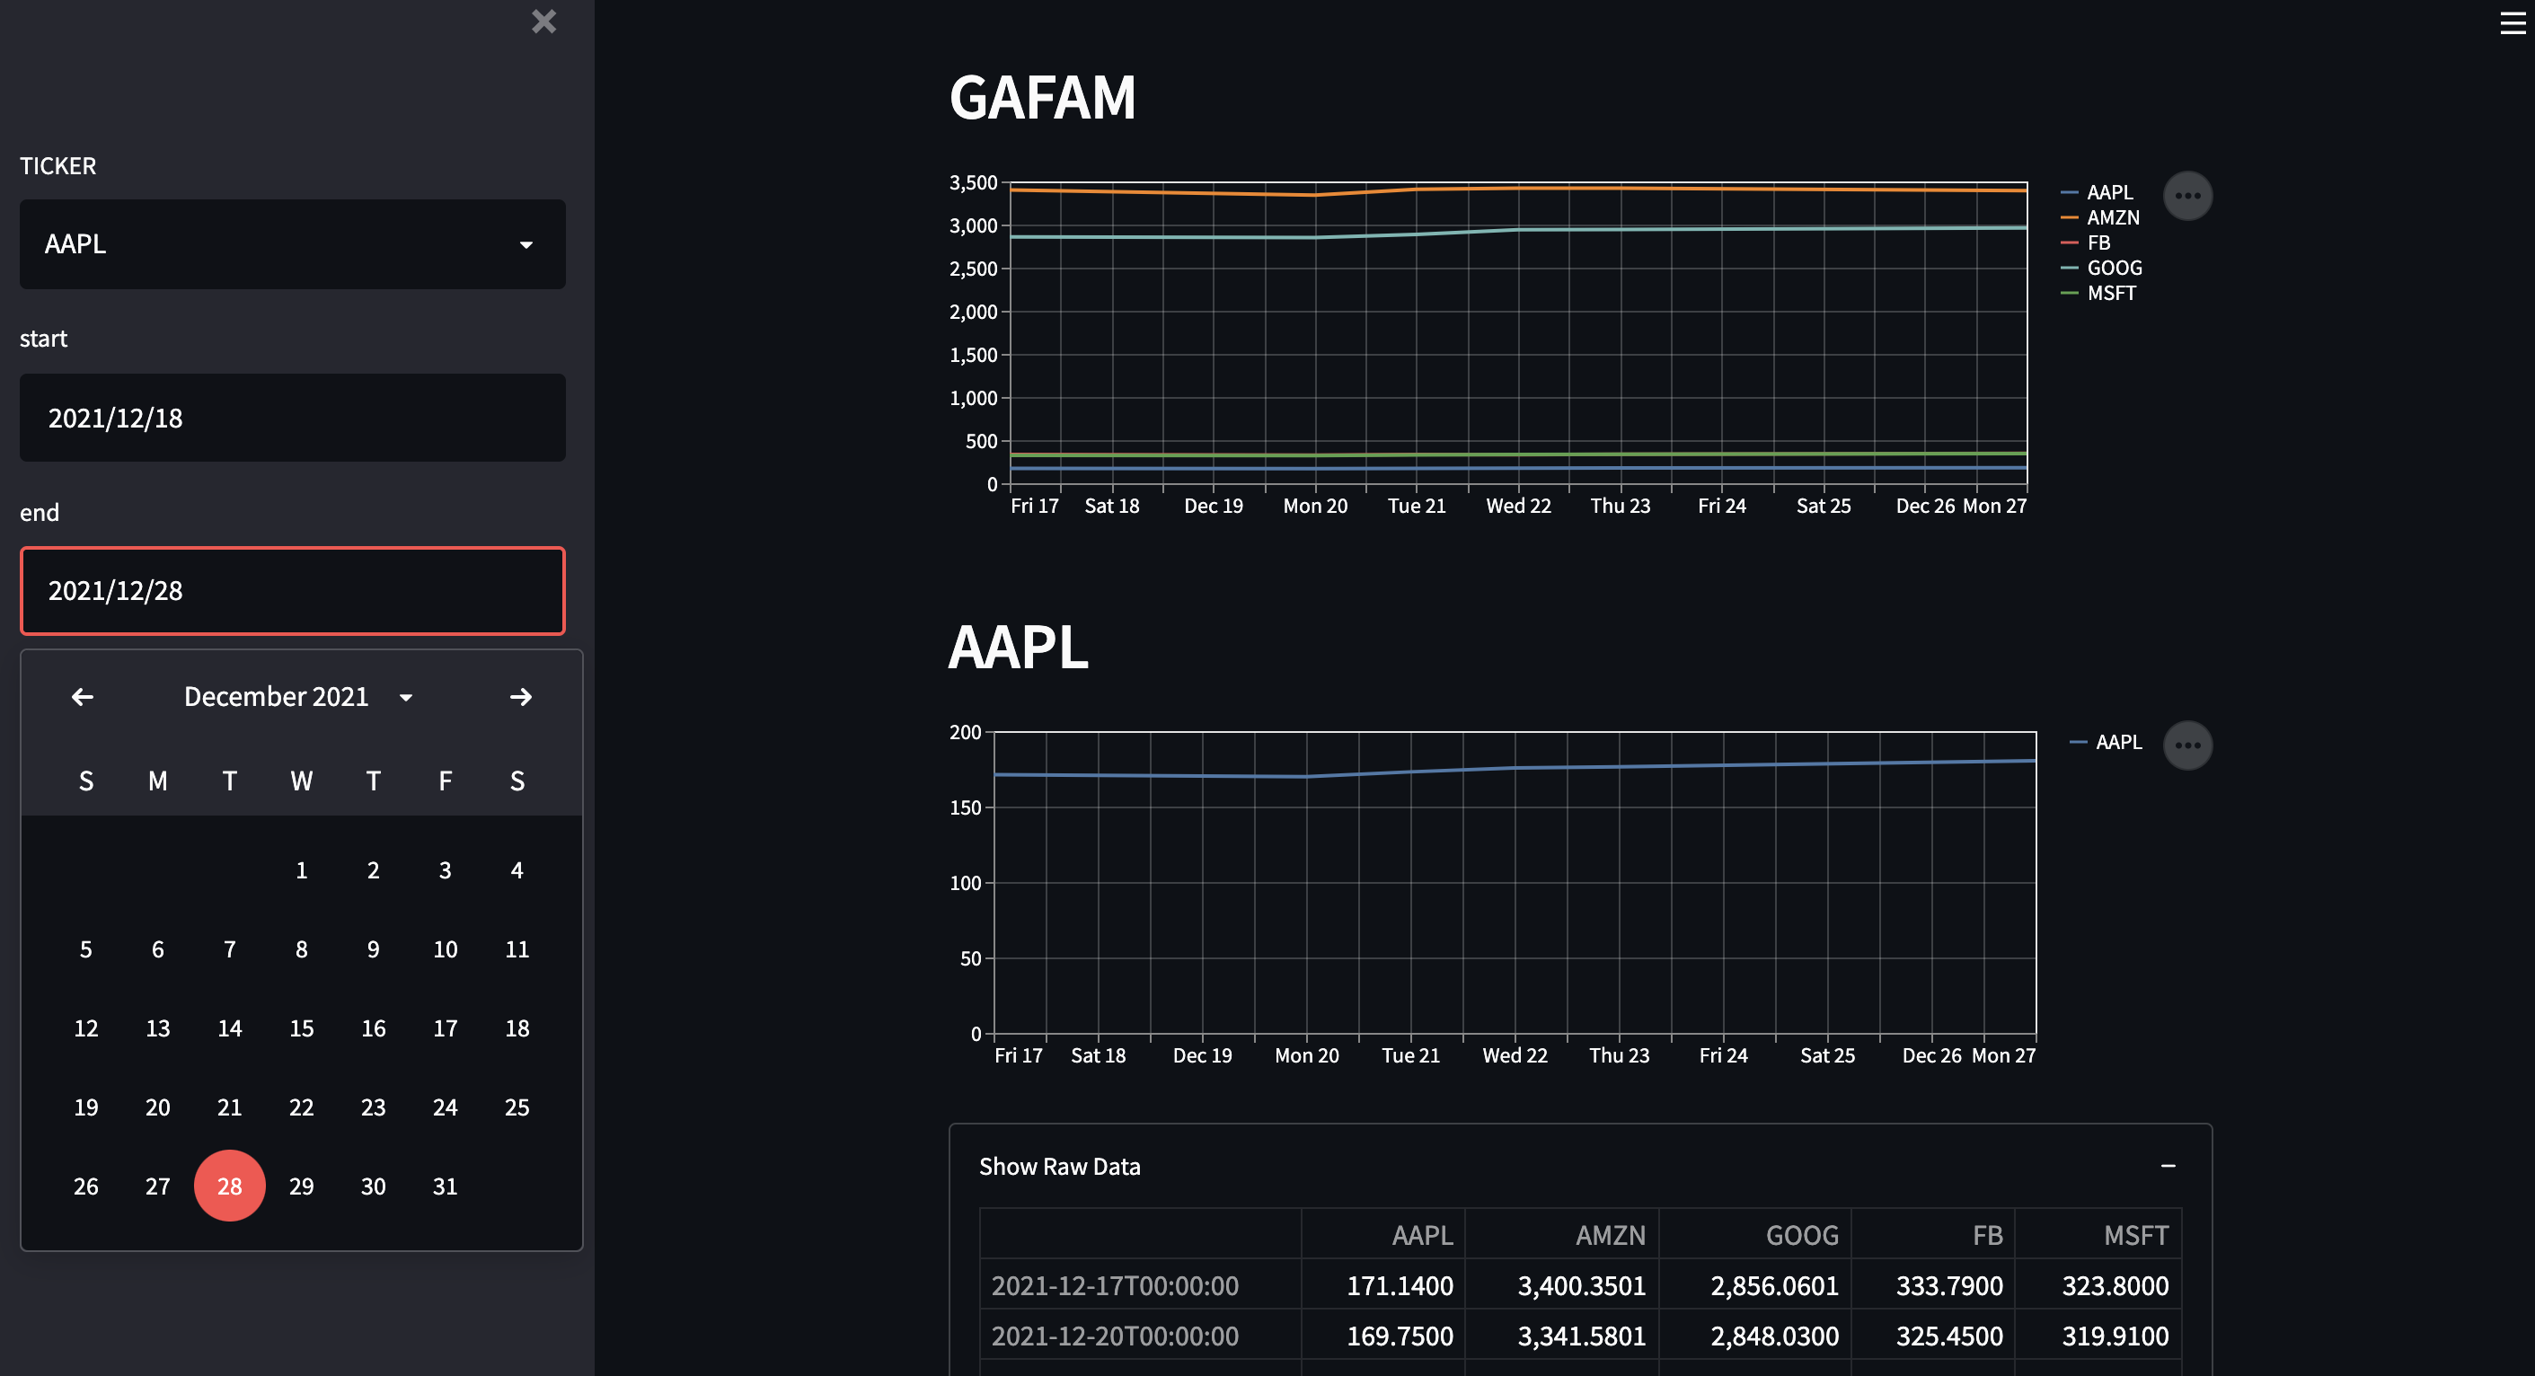Select December 23 in the calendar
This screenshot has height=1376, width=2535.
pos(373,1107)
